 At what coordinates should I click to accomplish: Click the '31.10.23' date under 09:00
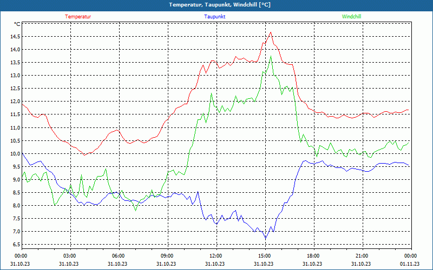pos(166,264)
